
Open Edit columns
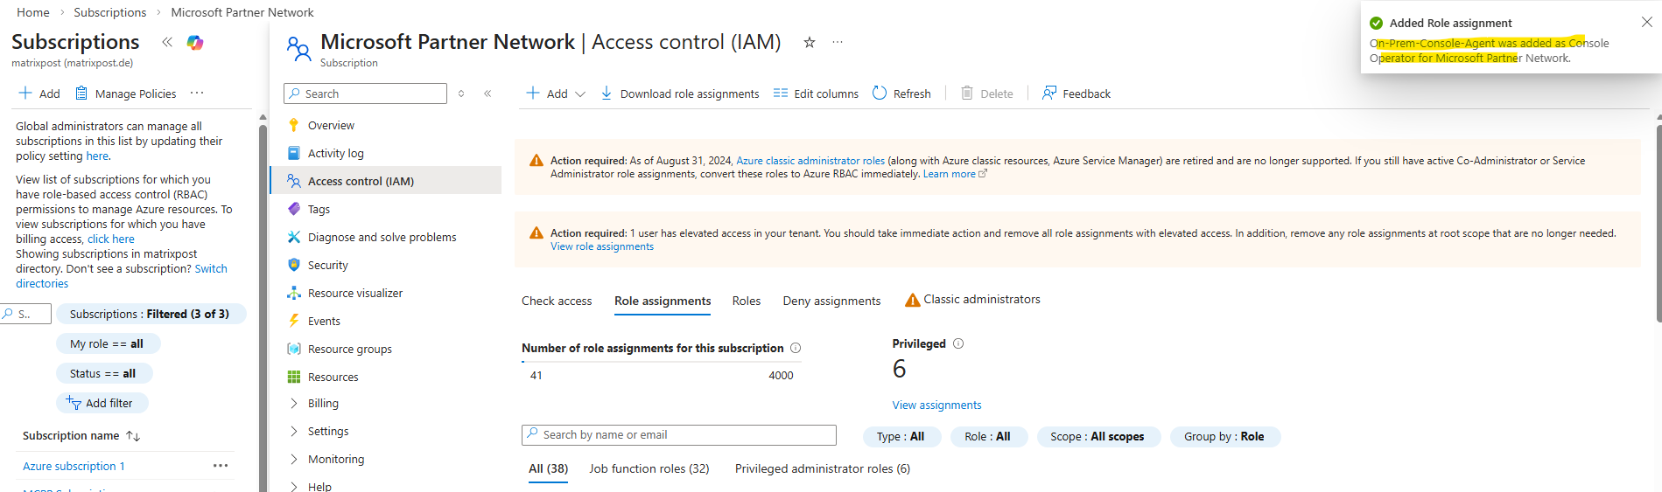(816, 94)
